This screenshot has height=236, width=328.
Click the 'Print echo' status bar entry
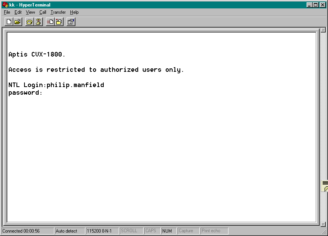[x=214, y=231]
